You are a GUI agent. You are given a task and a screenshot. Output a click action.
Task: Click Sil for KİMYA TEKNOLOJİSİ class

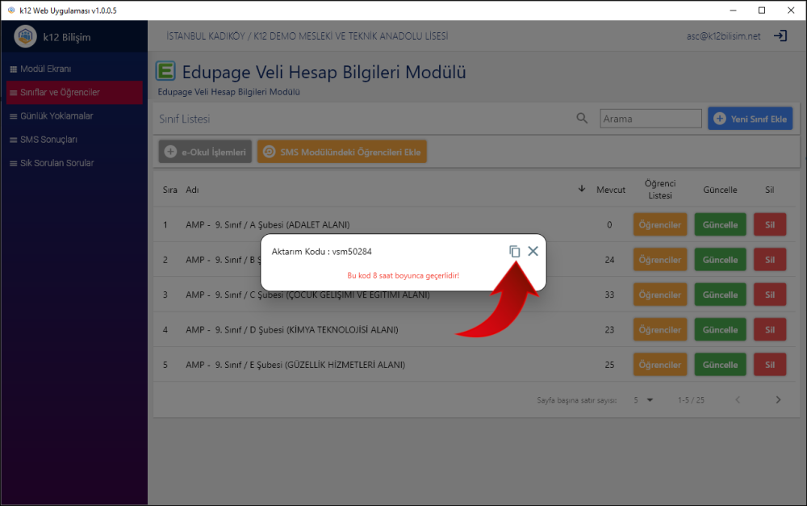click(770, 329)
